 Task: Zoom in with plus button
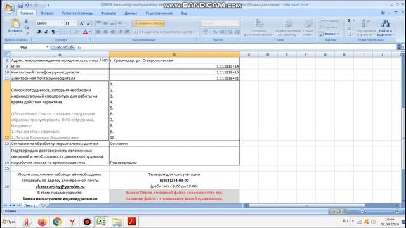pos(398,211)
